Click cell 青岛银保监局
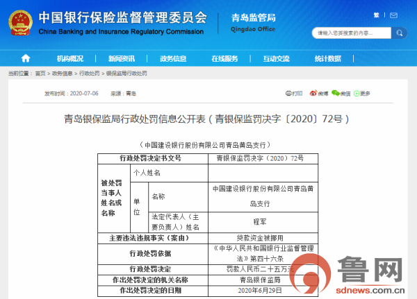417x299 pixels. tap(263, 280)
